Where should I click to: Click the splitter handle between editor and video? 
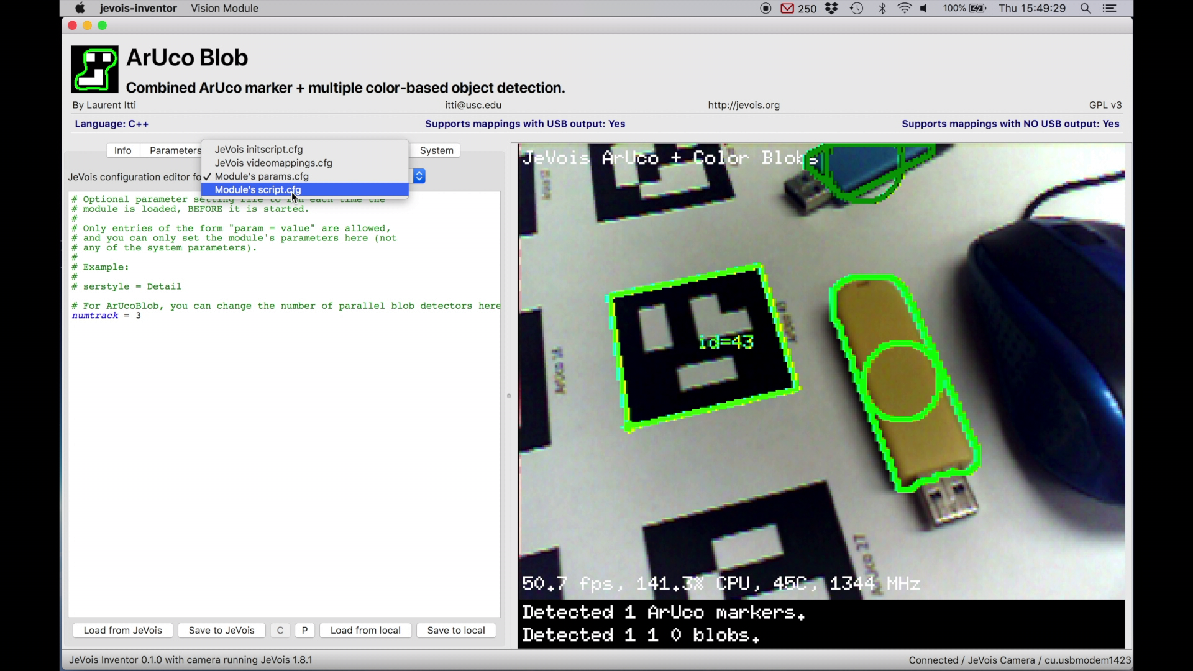[x=508, y=396]
